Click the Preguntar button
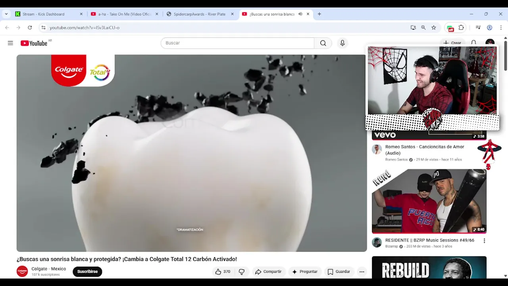508x286 pixels. click(x=305, y=272)
